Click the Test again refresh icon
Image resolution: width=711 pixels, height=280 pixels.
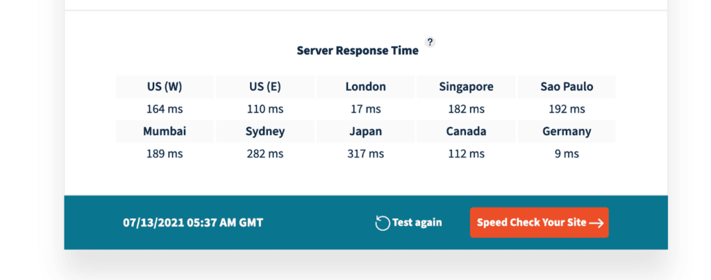point(383,223)
